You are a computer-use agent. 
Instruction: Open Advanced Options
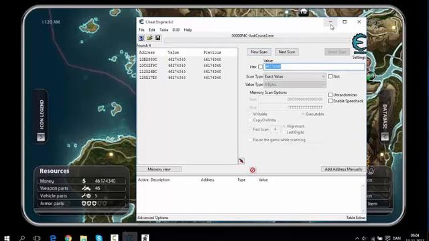153,218
